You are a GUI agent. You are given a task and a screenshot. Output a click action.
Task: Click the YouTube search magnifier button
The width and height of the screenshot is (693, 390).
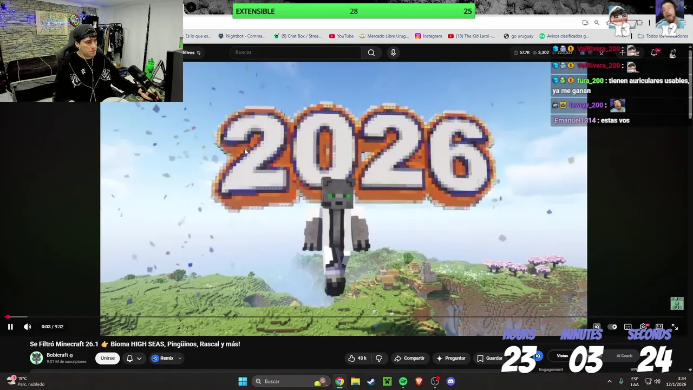[x=371, y=53]
